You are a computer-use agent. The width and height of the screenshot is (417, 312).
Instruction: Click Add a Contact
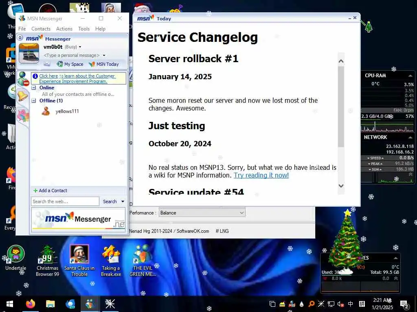50,191
